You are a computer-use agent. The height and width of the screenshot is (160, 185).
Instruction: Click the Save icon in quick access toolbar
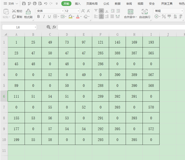pyautogui.click(x=24, y=3)
